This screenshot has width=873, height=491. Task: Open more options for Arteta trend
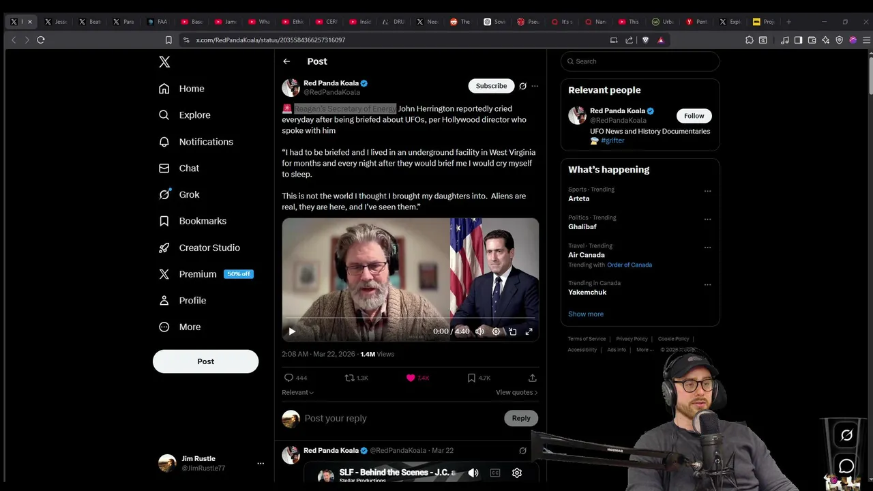(x=707, y=191)
